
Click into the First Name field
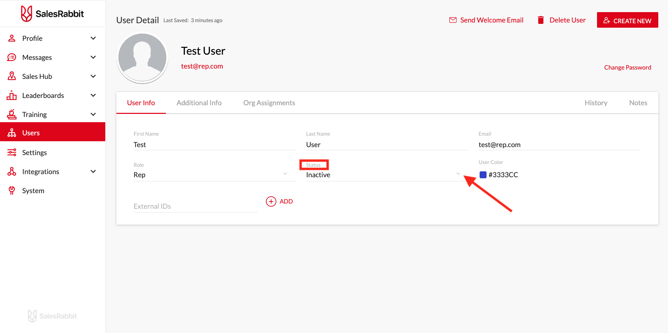pos(214,145)
